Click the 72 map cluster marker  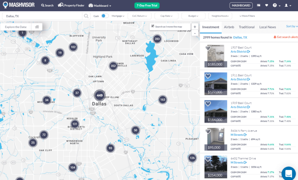tap(44, 135)
